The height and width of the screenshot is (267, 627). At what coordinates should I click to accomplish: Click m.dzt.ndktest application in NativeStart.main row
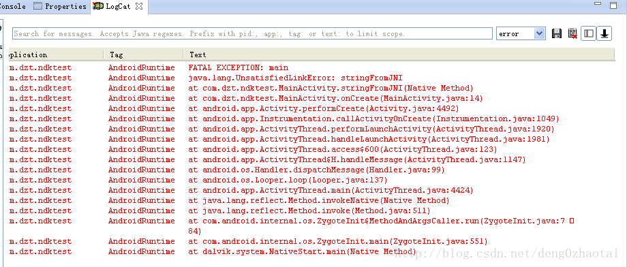40,251
